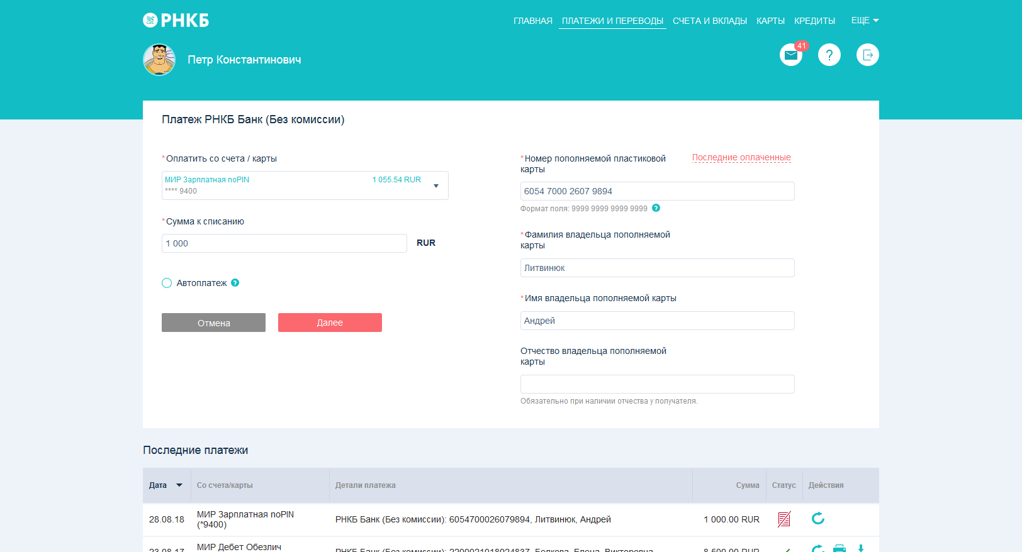
Task: Show the Автоплатеж help tooltip icon
Action: point(235,283)
